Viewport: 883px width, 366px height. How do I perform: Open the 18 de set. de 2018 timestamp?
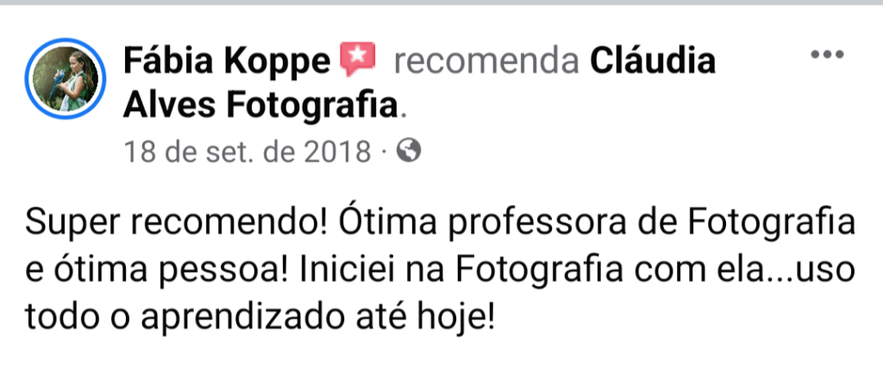pos(247,152)
